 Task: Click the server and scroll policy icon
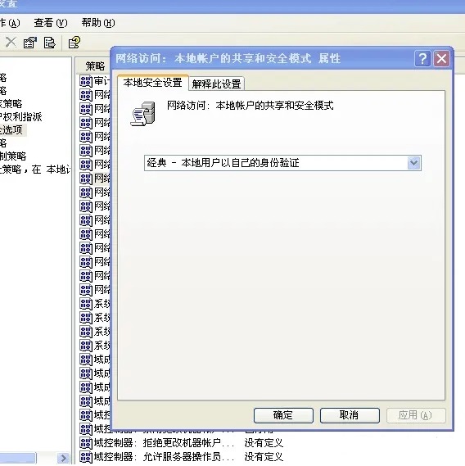coord(143,114)
